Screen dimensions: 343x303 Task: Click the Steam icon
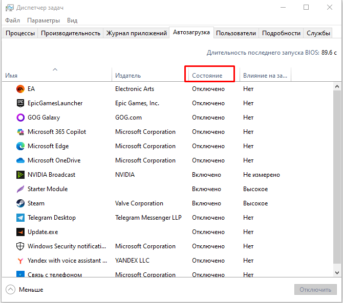(x=20, y=203)
